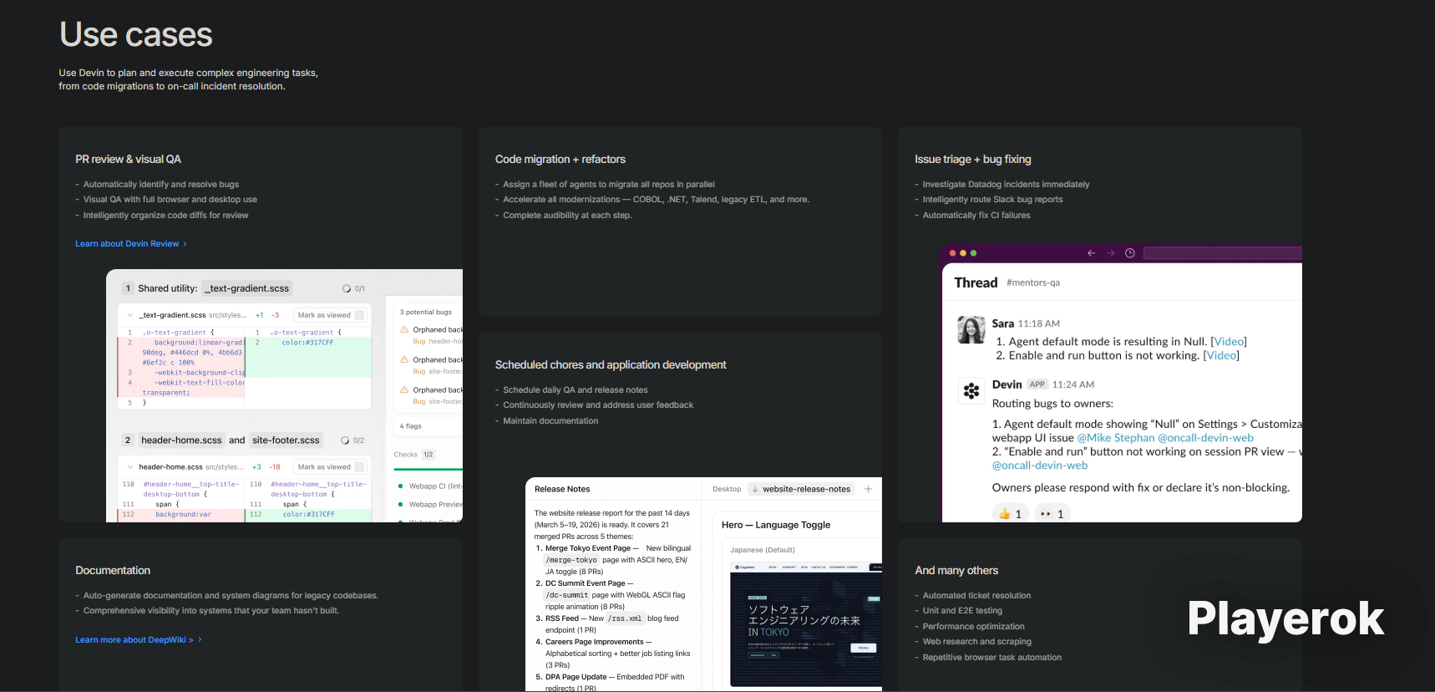Click the 0/2 progress circle icon
Viewport: 1435px width, 692px height.
coord(345,440)
